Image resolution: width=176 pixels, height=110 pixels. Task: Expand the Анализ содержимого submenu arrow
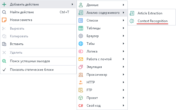[123, 13]
